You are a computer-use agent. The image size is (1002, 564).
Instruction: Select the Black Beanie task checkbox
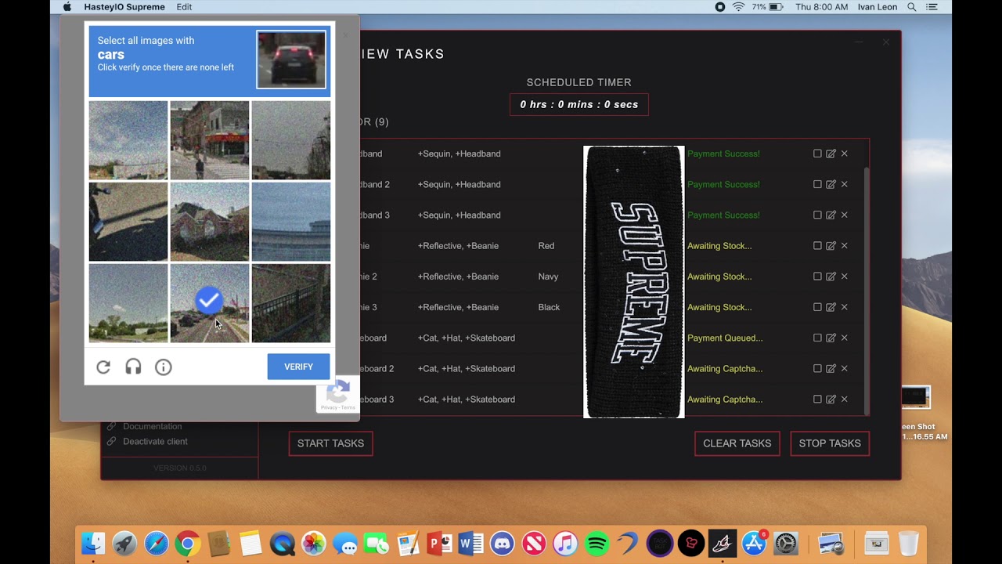coord(817,307)
